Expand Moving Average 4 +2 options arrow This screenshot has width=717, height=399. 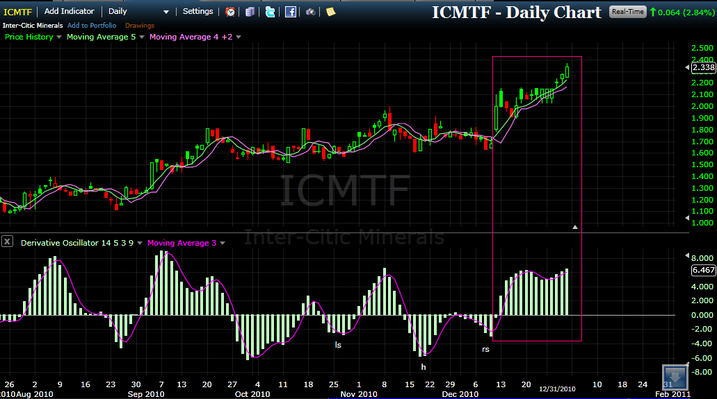point(239,37)
